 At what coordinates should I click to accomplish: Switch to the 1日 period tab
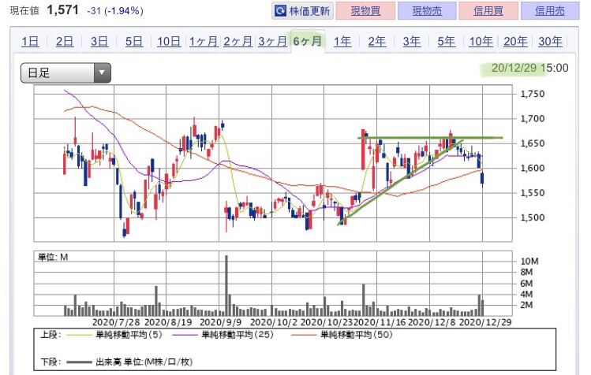[30, 41]
